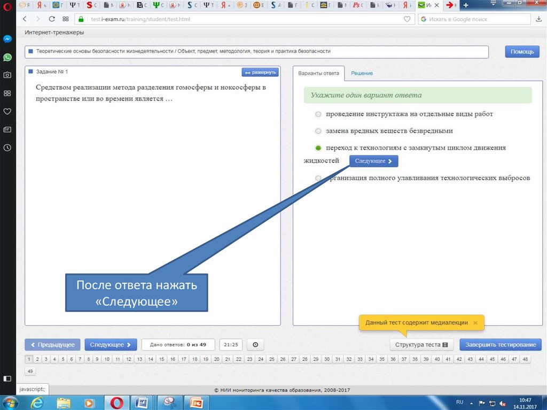Open the 'Структура теста' panel
The height and width of the screenshot is (410, 547).
click(421, 345)
